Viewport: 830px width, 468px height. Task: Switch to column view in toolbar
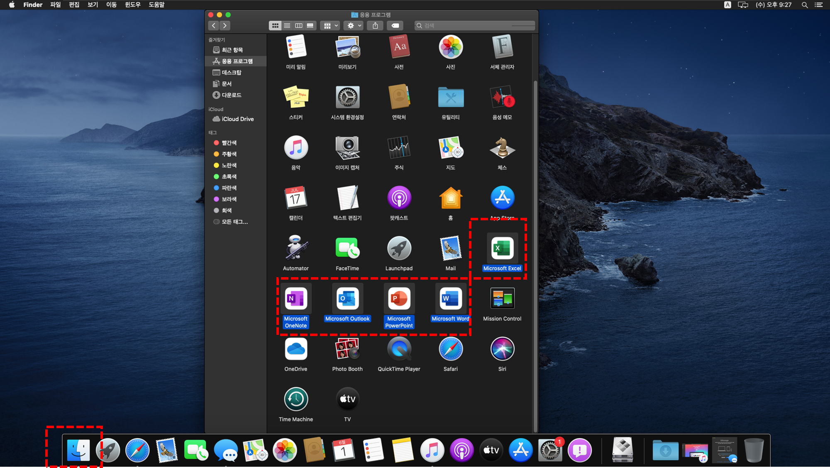(298, 26)
